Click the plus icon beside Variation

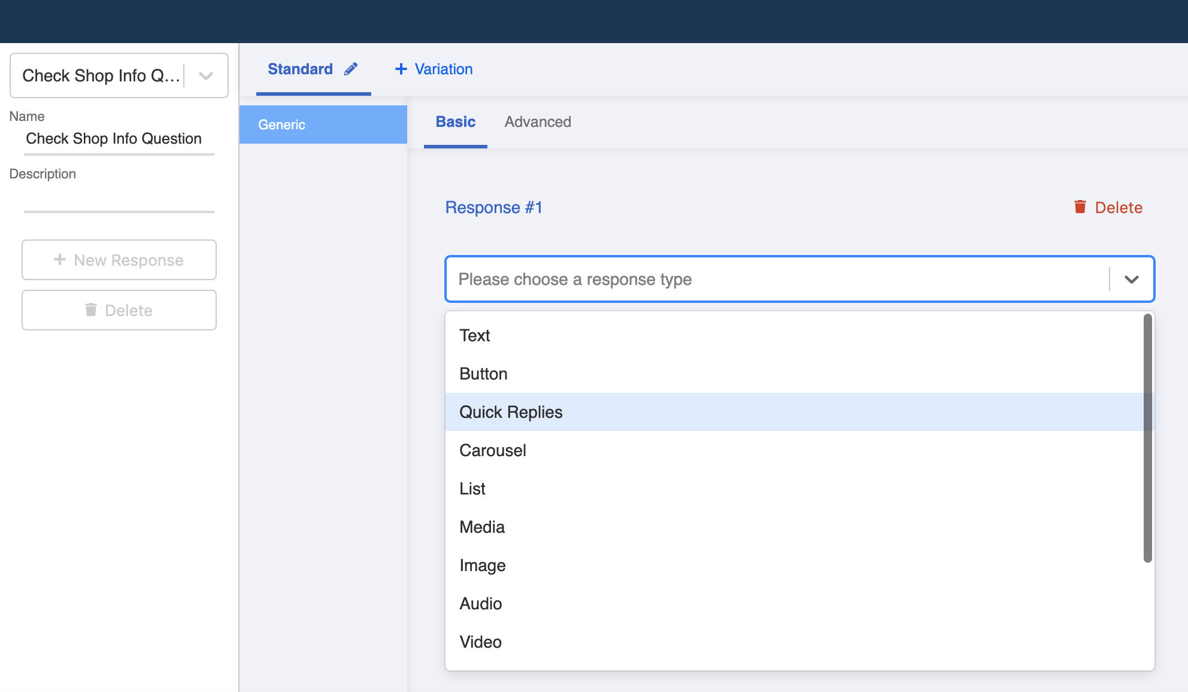click(401, 69)
